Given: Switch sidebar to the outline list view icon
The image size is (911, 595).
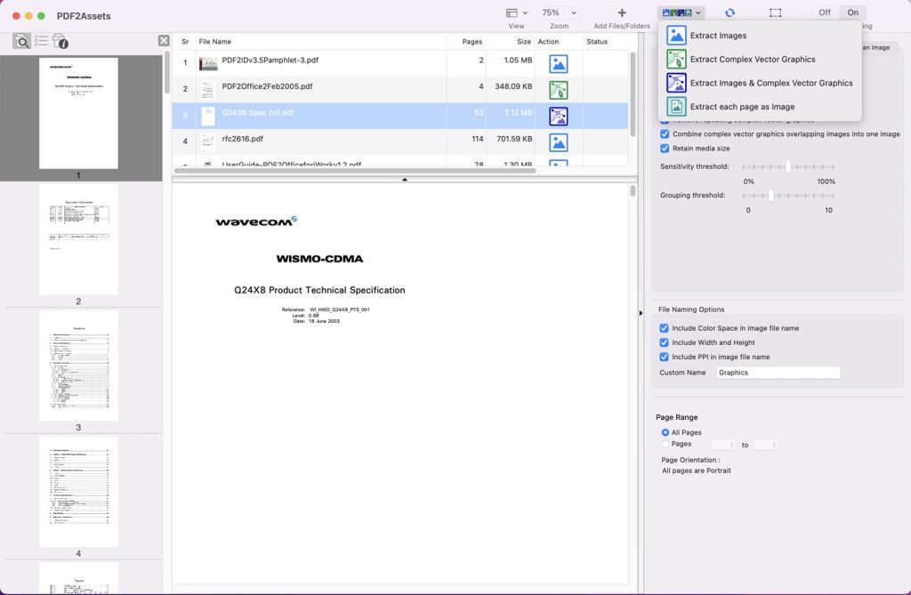Looking at the screenshot, I should pyautogui.click(x=41, y=41).
